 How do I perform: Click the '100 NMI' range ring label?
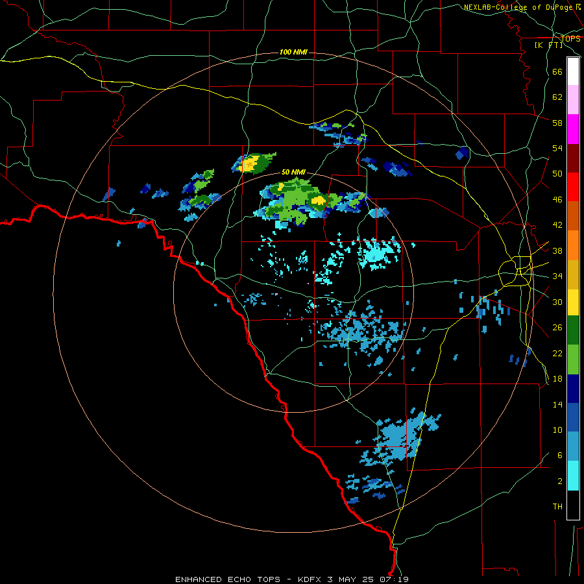(293, 52)
